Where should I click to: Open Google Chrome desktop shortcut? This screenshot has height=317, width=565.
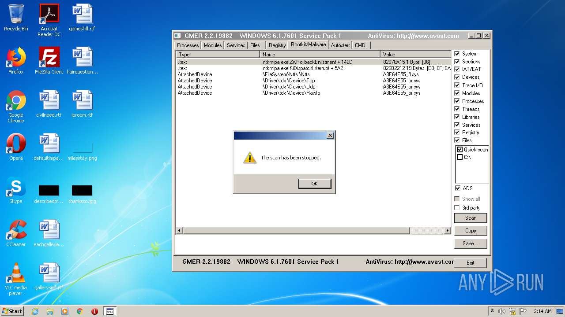tap(16, 107)
